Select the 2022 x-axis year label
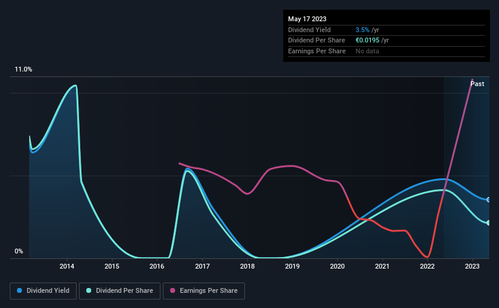Image resolution: width=499 pixels, height=308 pixels. 427,266
